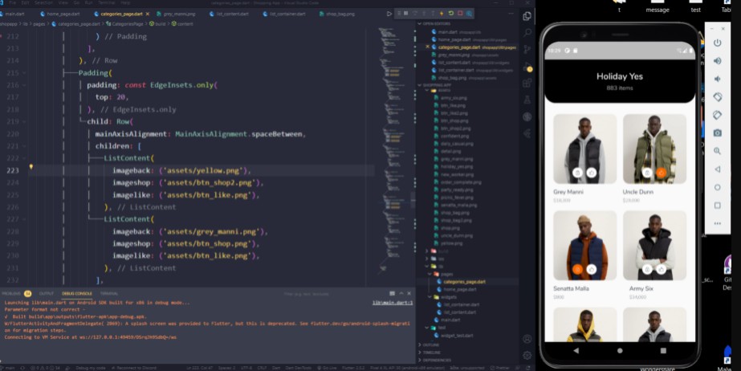Open the Manage gear in the activity bar
The image size is (741, 371).
coord(527,356)
